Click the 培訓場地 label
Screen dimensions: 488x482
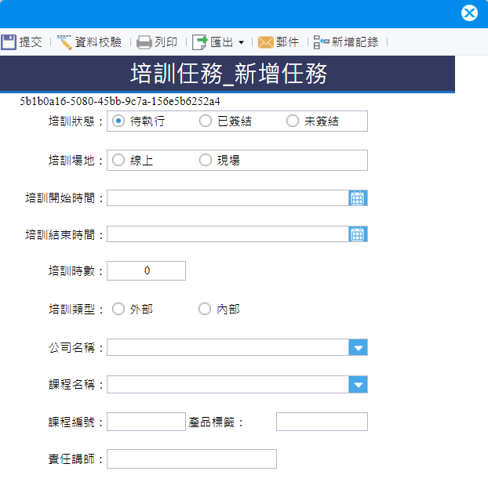click(x=75, y=160)
